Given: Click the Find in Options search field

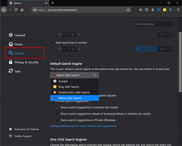Looking at the screenshot, I should (152, 24).
